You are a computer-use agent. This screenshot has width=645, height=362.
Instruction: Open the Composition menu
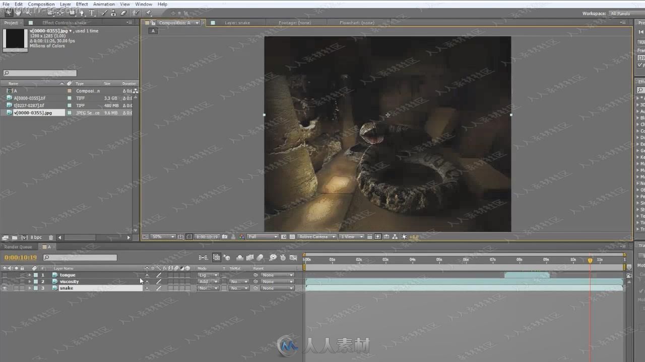point(41,4)
